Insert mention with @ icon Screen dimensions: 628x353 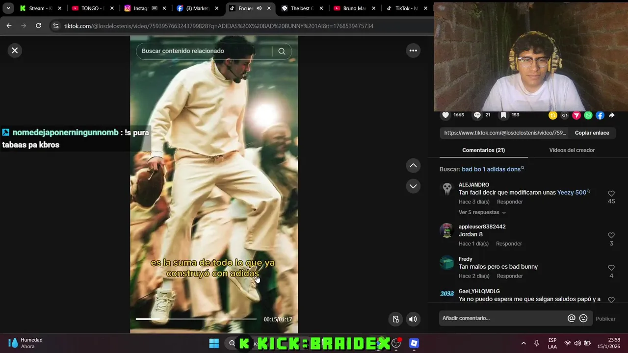point(571,318)
